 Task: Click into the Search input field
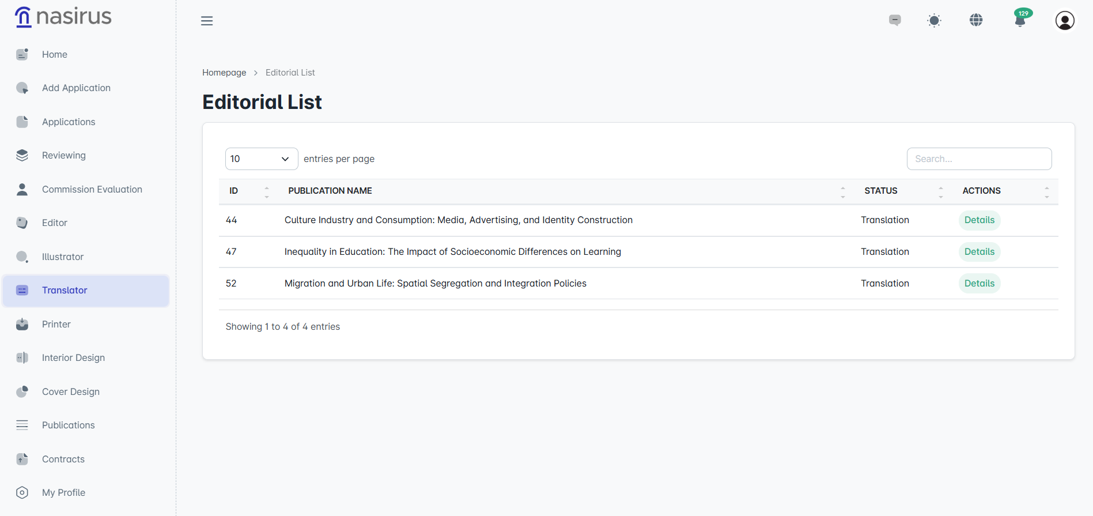979,159
